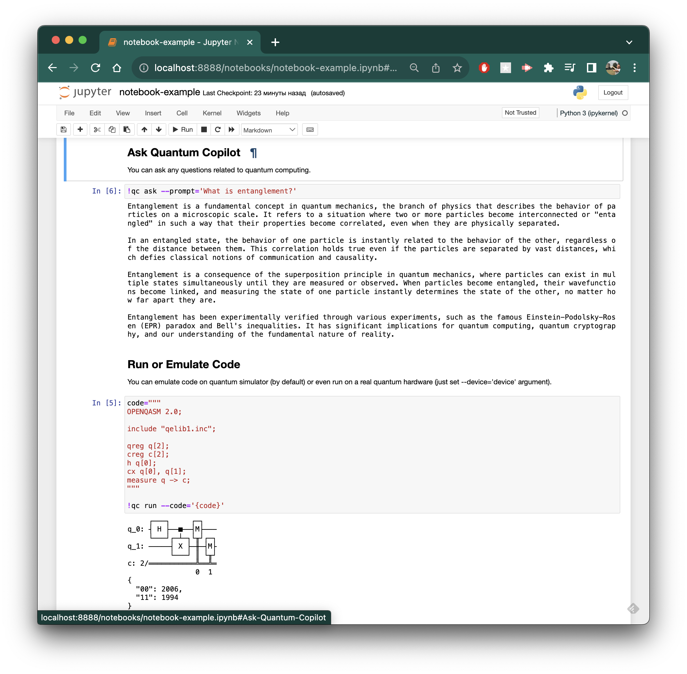Screen dimensions: 687x674
Task: Cut selected cells with scissors icon
Action: (x=97, y=129)
